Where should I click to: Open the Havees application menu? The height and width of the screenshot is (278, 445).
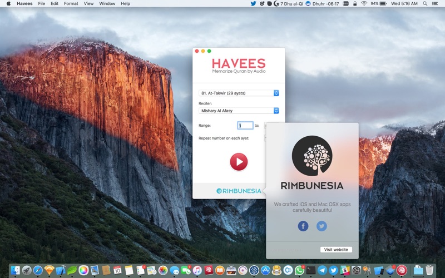(x=24, y=3)
